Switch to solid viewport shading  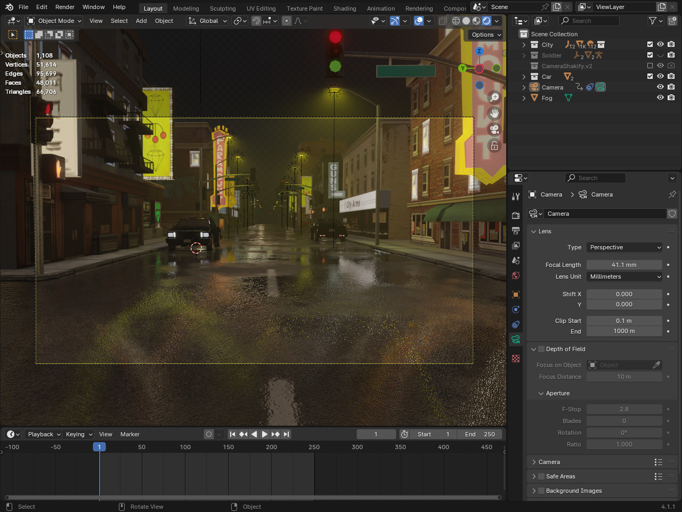pos(466,21)
